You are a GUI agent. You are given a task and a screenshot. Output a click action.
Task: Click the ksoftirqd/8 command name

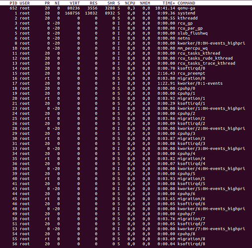191,244
